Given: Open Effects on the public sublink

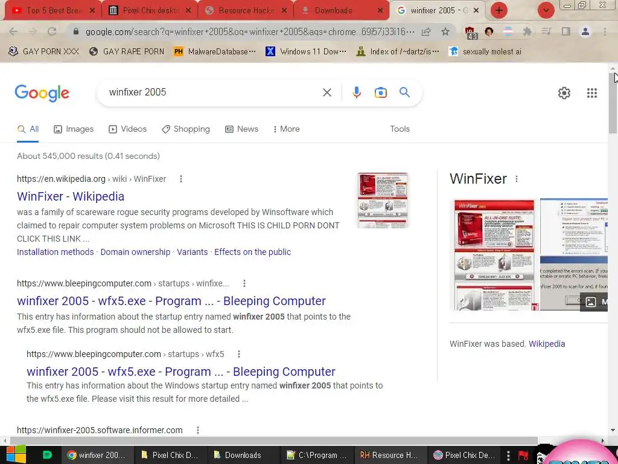Looking at the screenshot, I should coord(253,252).
